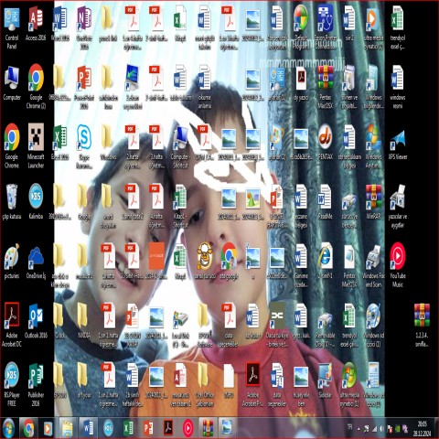Launch the BS.Player FREE icon
Screen dimensions: 439x439
coord(12,385)
